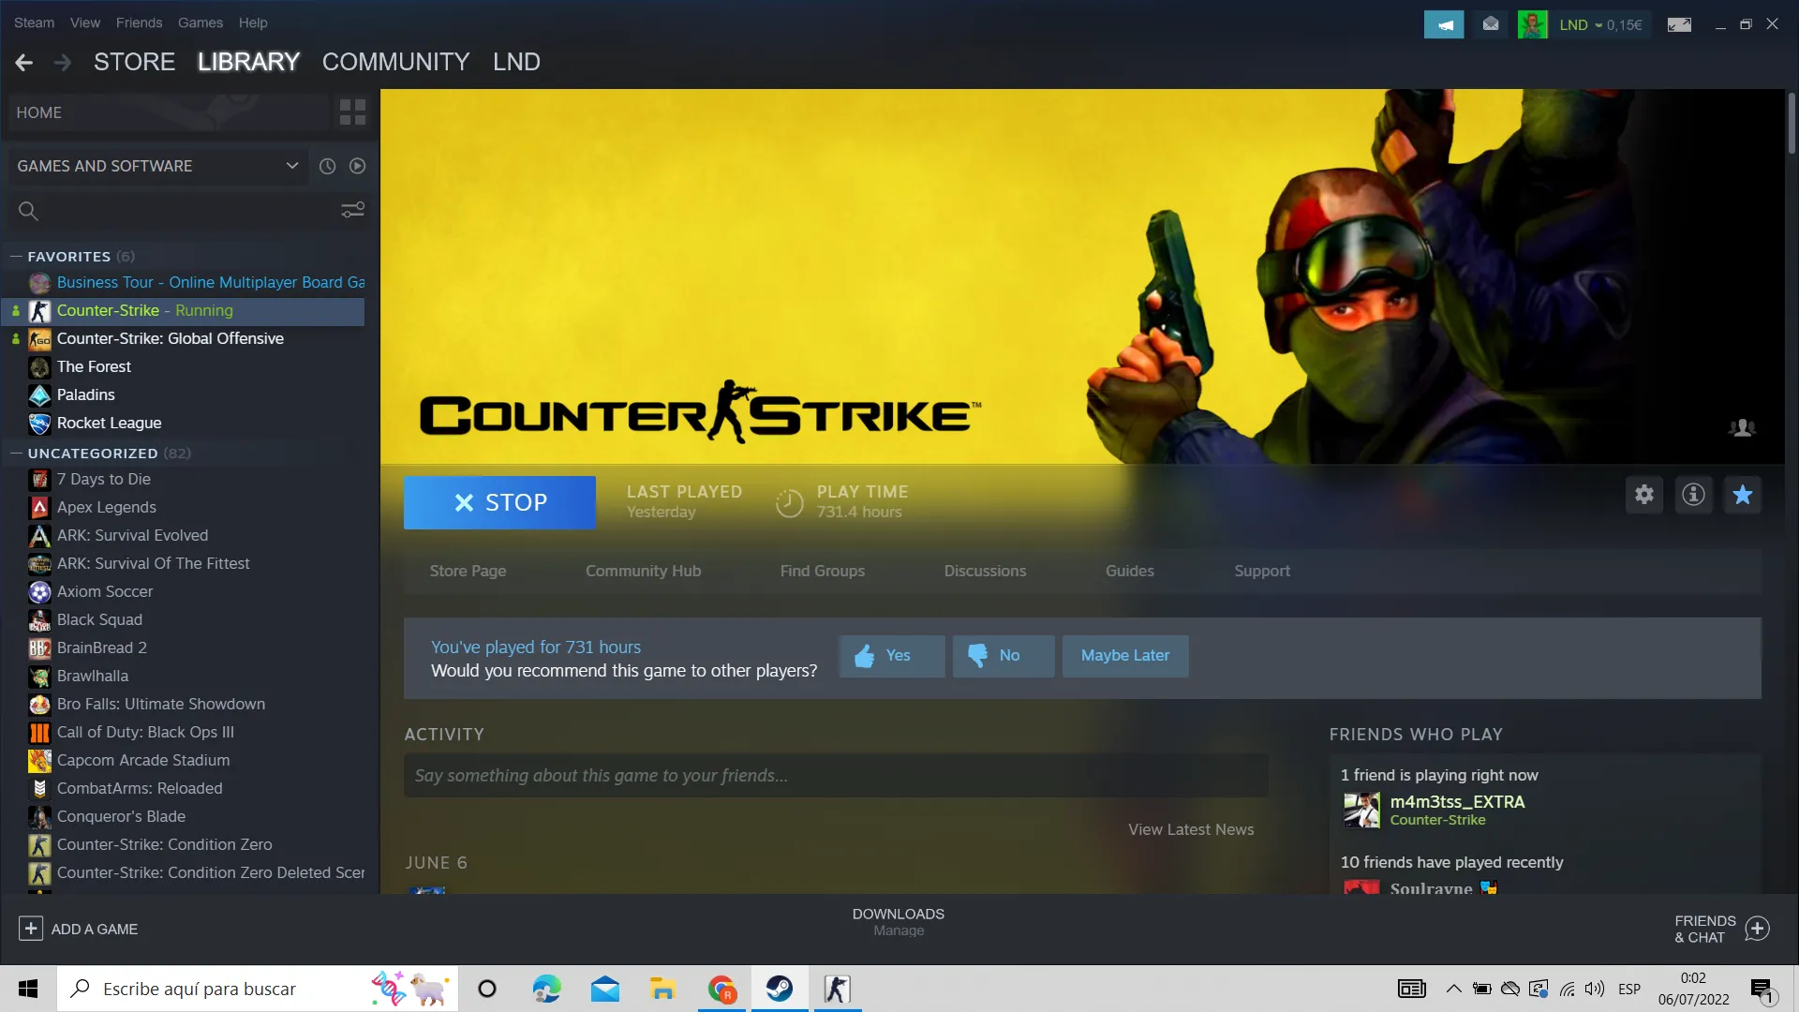Click the activity status input field

click(836, 776)
